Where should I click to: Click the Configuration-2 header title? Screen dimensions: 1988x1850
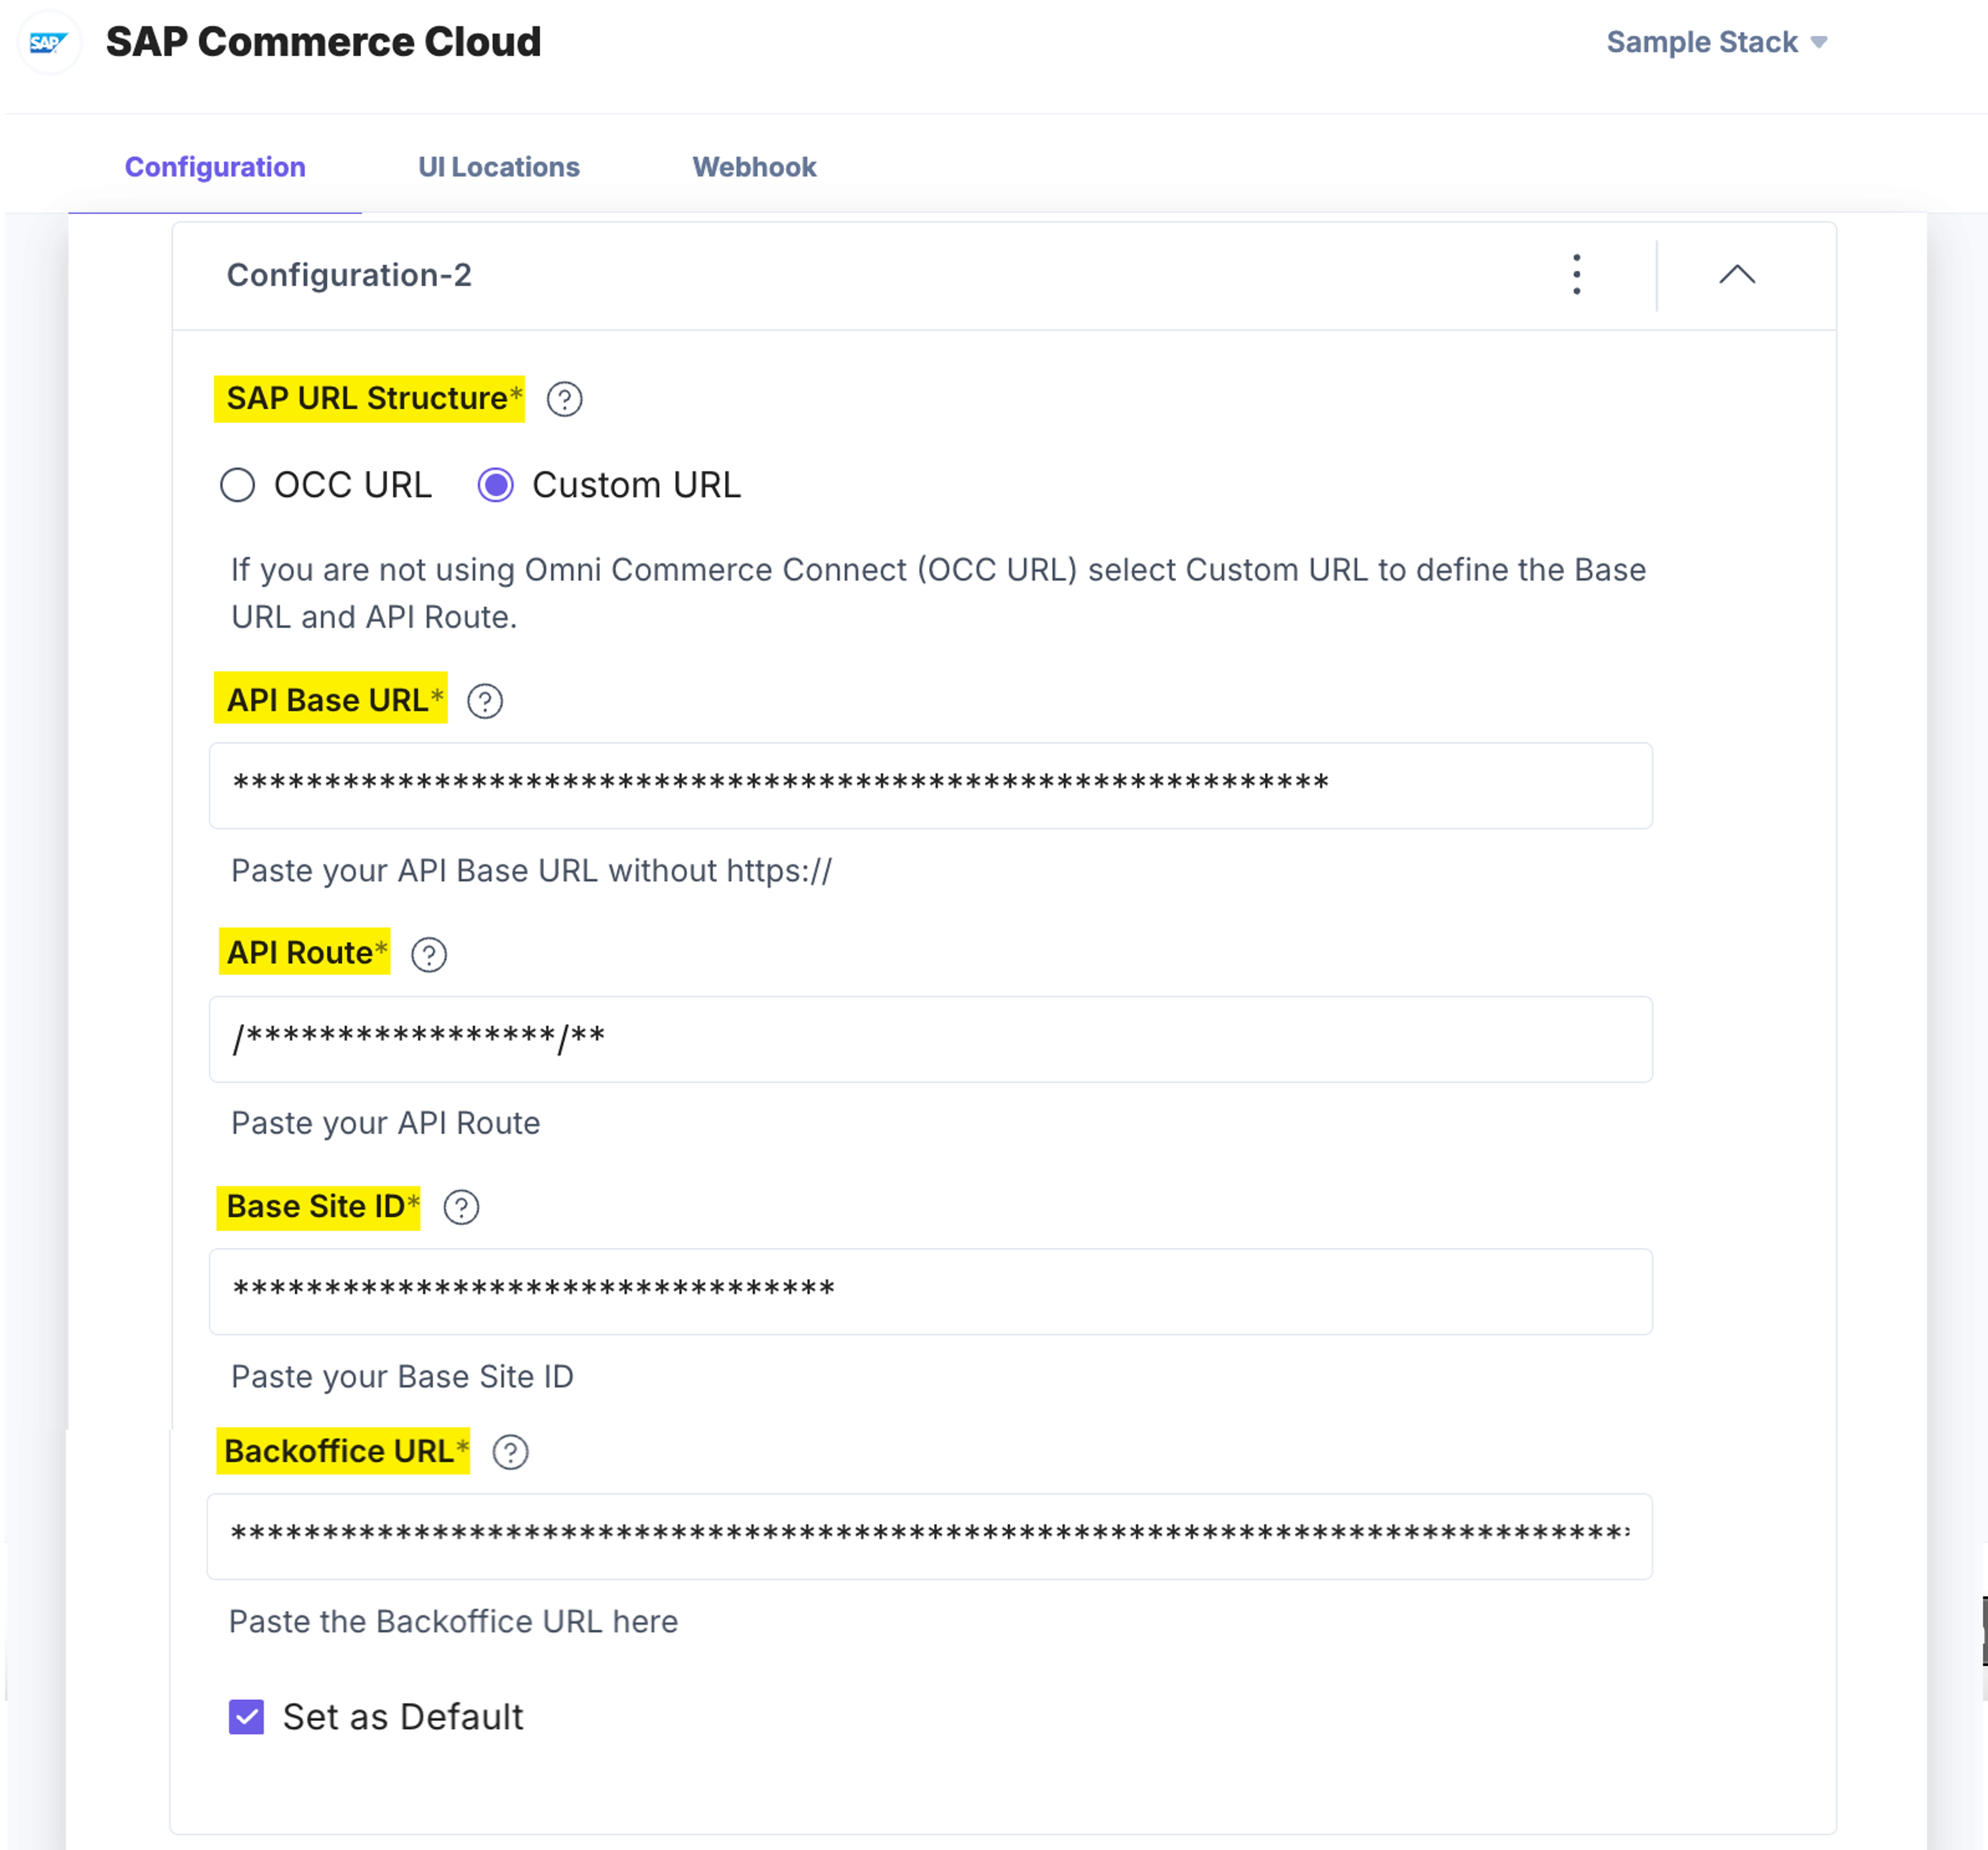(349, 275)
